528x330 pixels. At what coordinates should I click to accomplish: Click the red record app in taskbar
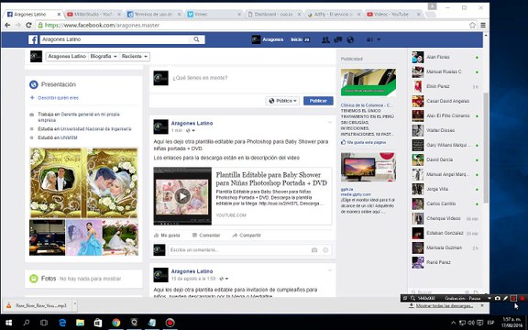pyautogui.click(x=170, y=323)
